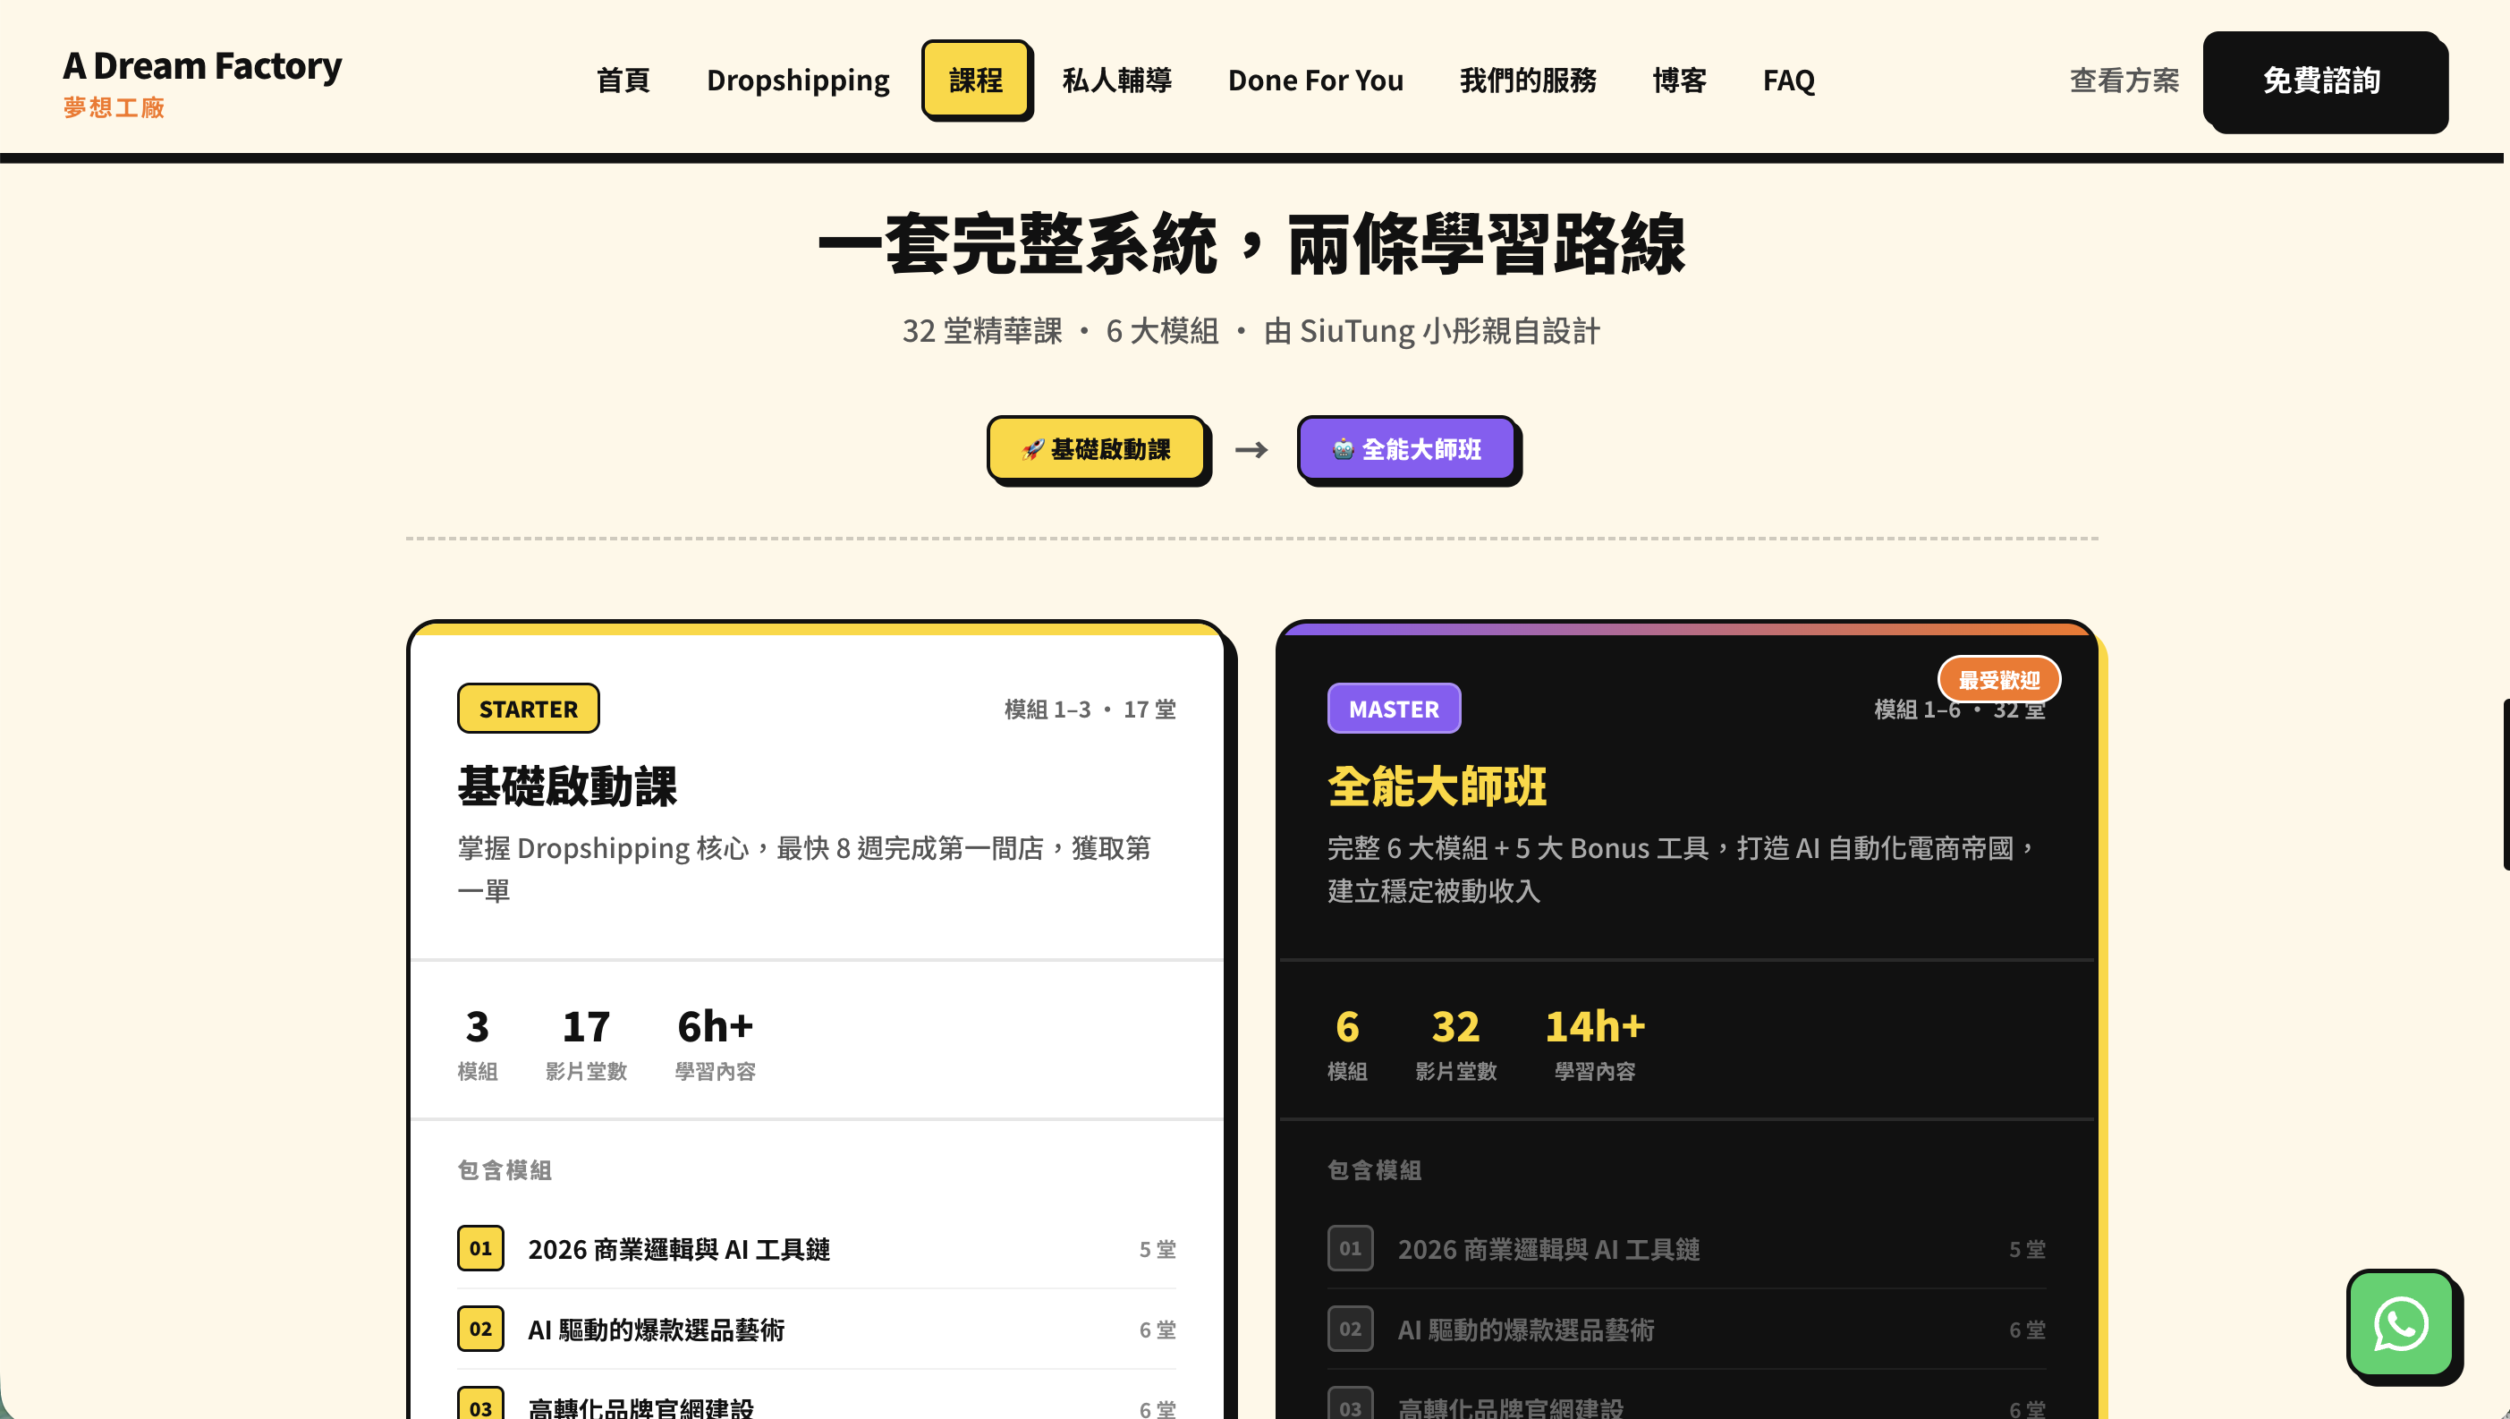Select the 課程 nav tab

pyautogui.click(x=975, y=80)
